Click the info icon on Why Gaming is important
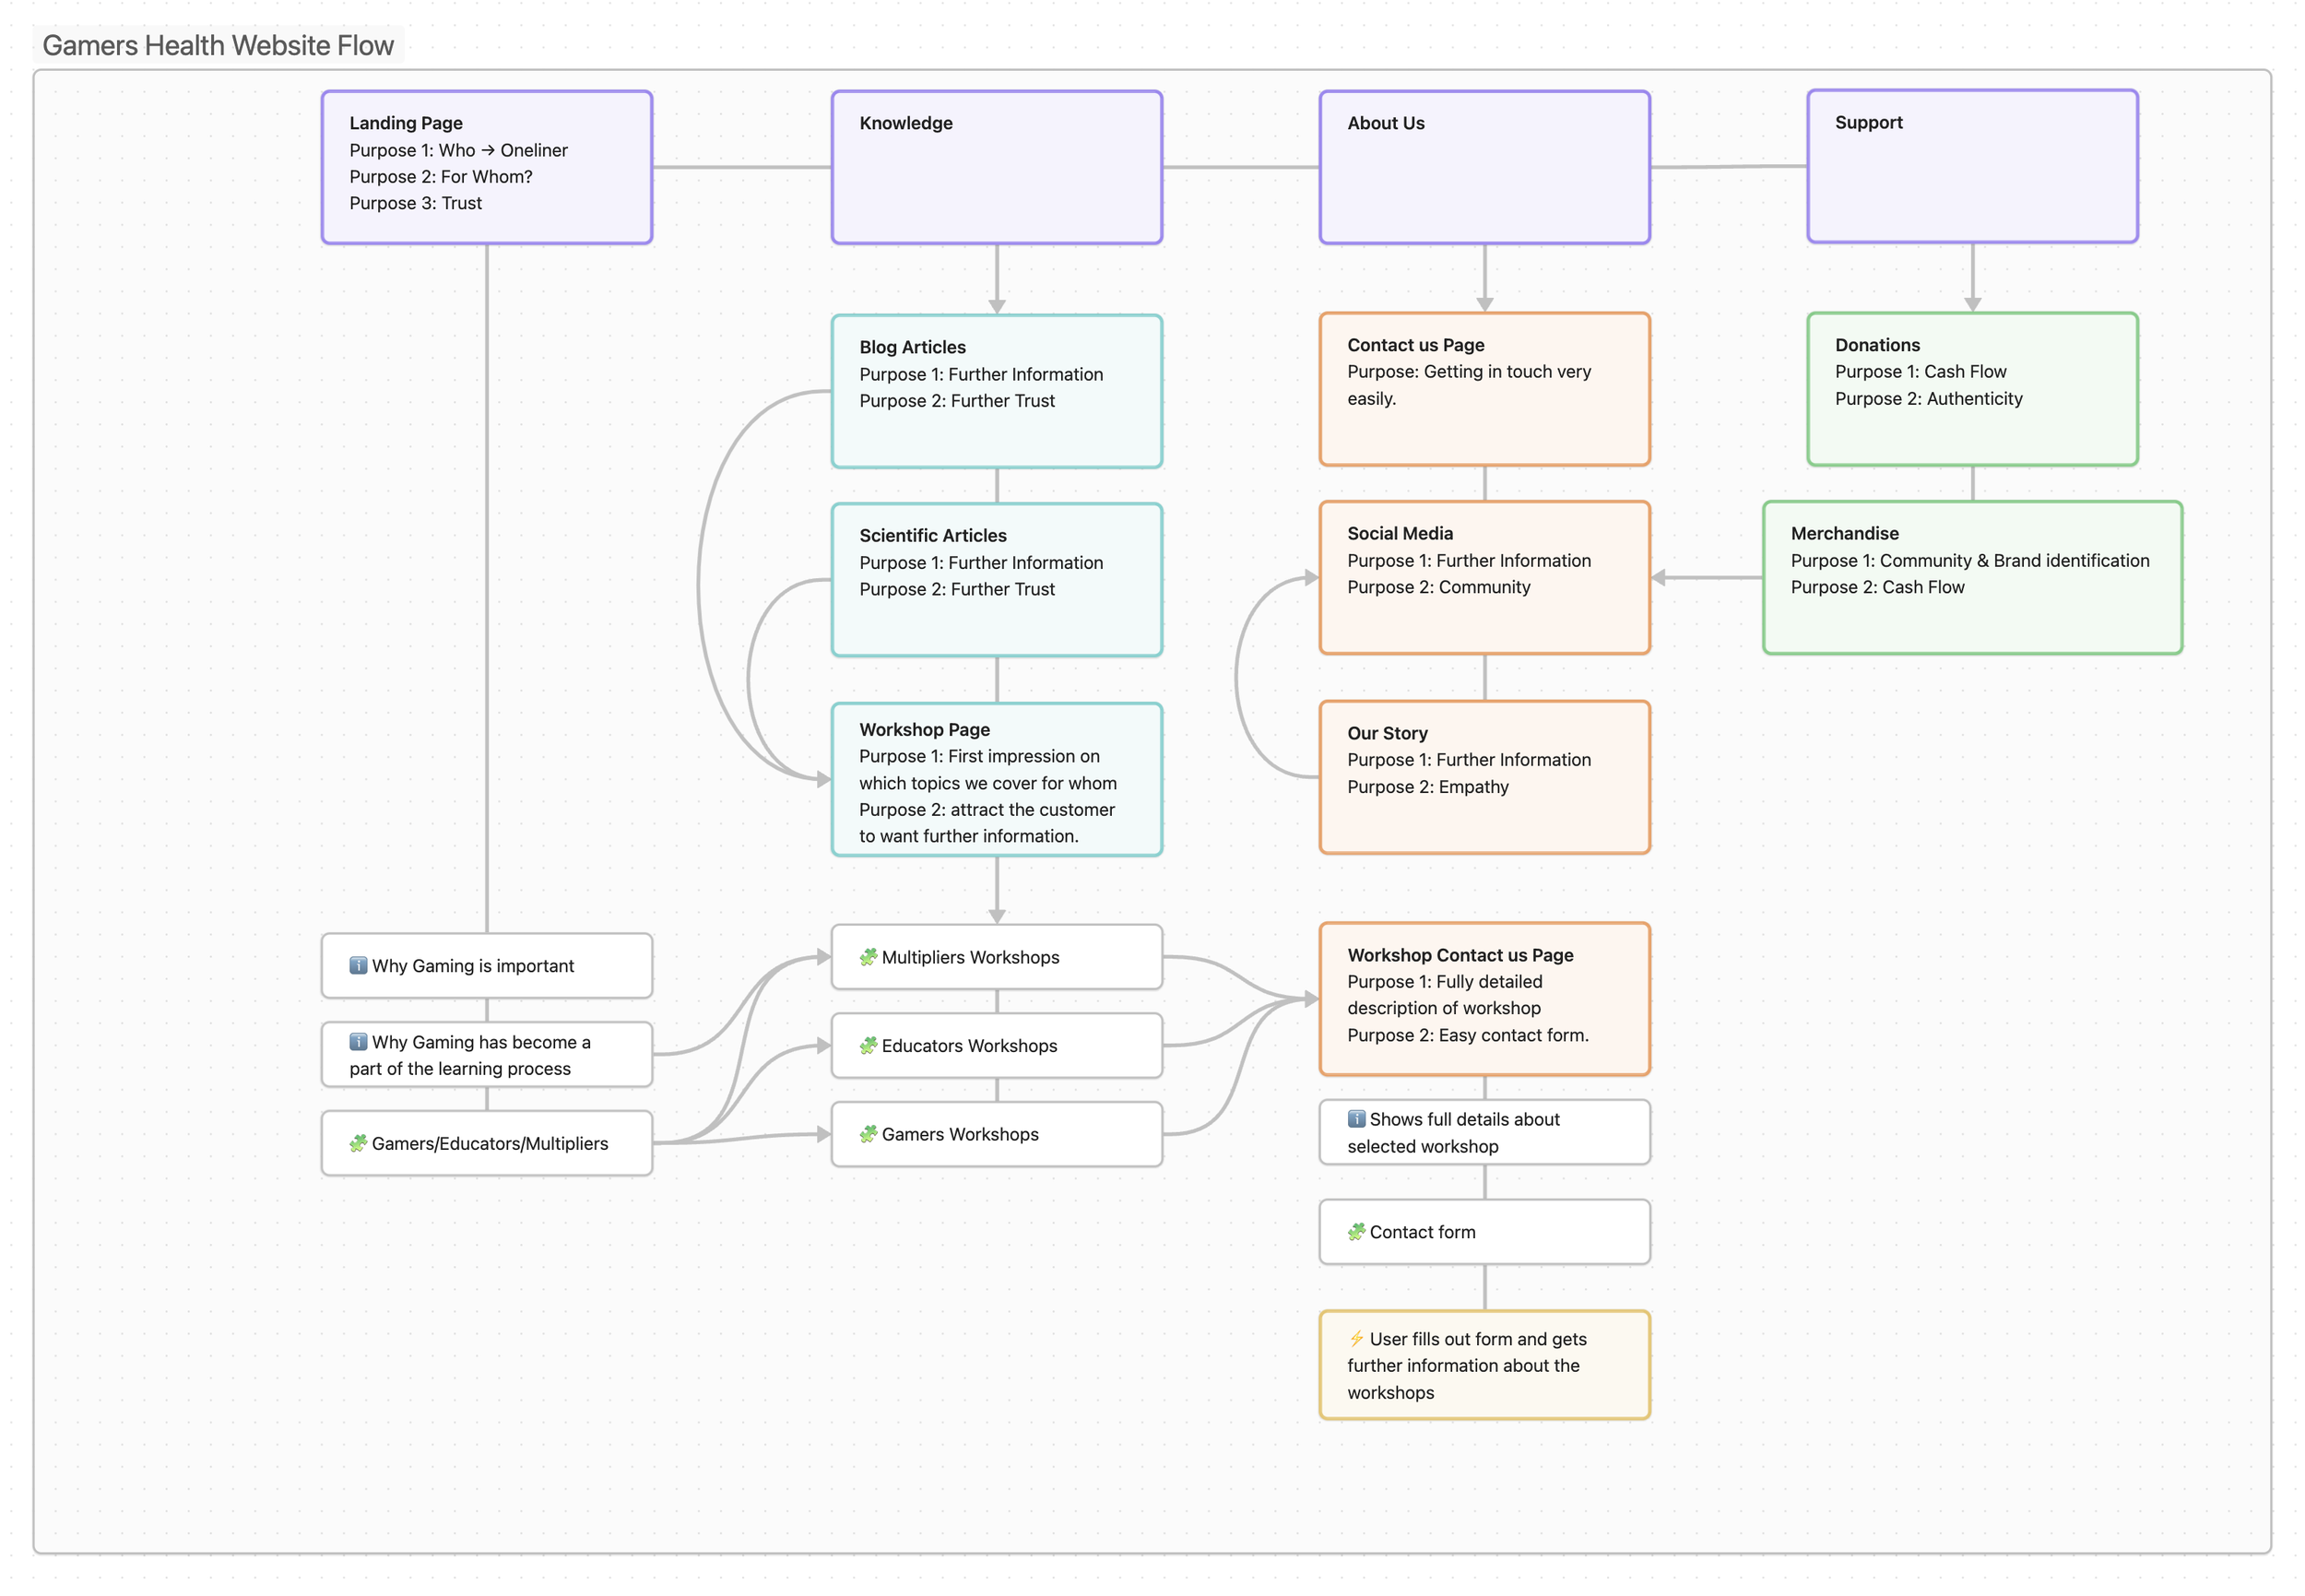Image resolution: width=2305 pixels, height=1596 pixels. (x=358, y=965)
